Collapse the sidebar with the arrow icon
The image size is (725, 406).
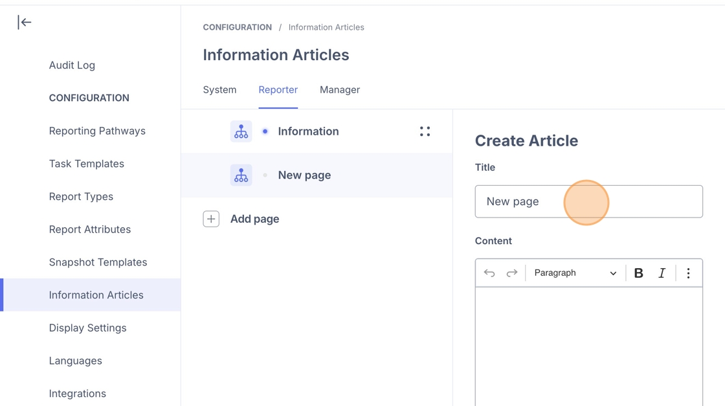point(25,22)
